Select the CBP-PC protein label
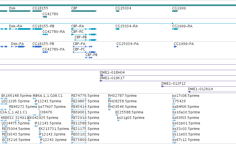 pyautogui.click(x=79, y=49)
